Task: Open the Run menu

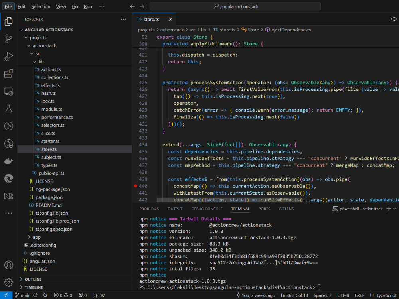Action: click(x=88, y=6)
